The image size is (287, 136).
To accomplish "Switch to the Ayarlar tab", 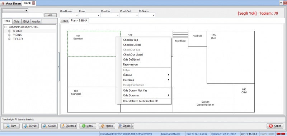I will coord(36,21).
